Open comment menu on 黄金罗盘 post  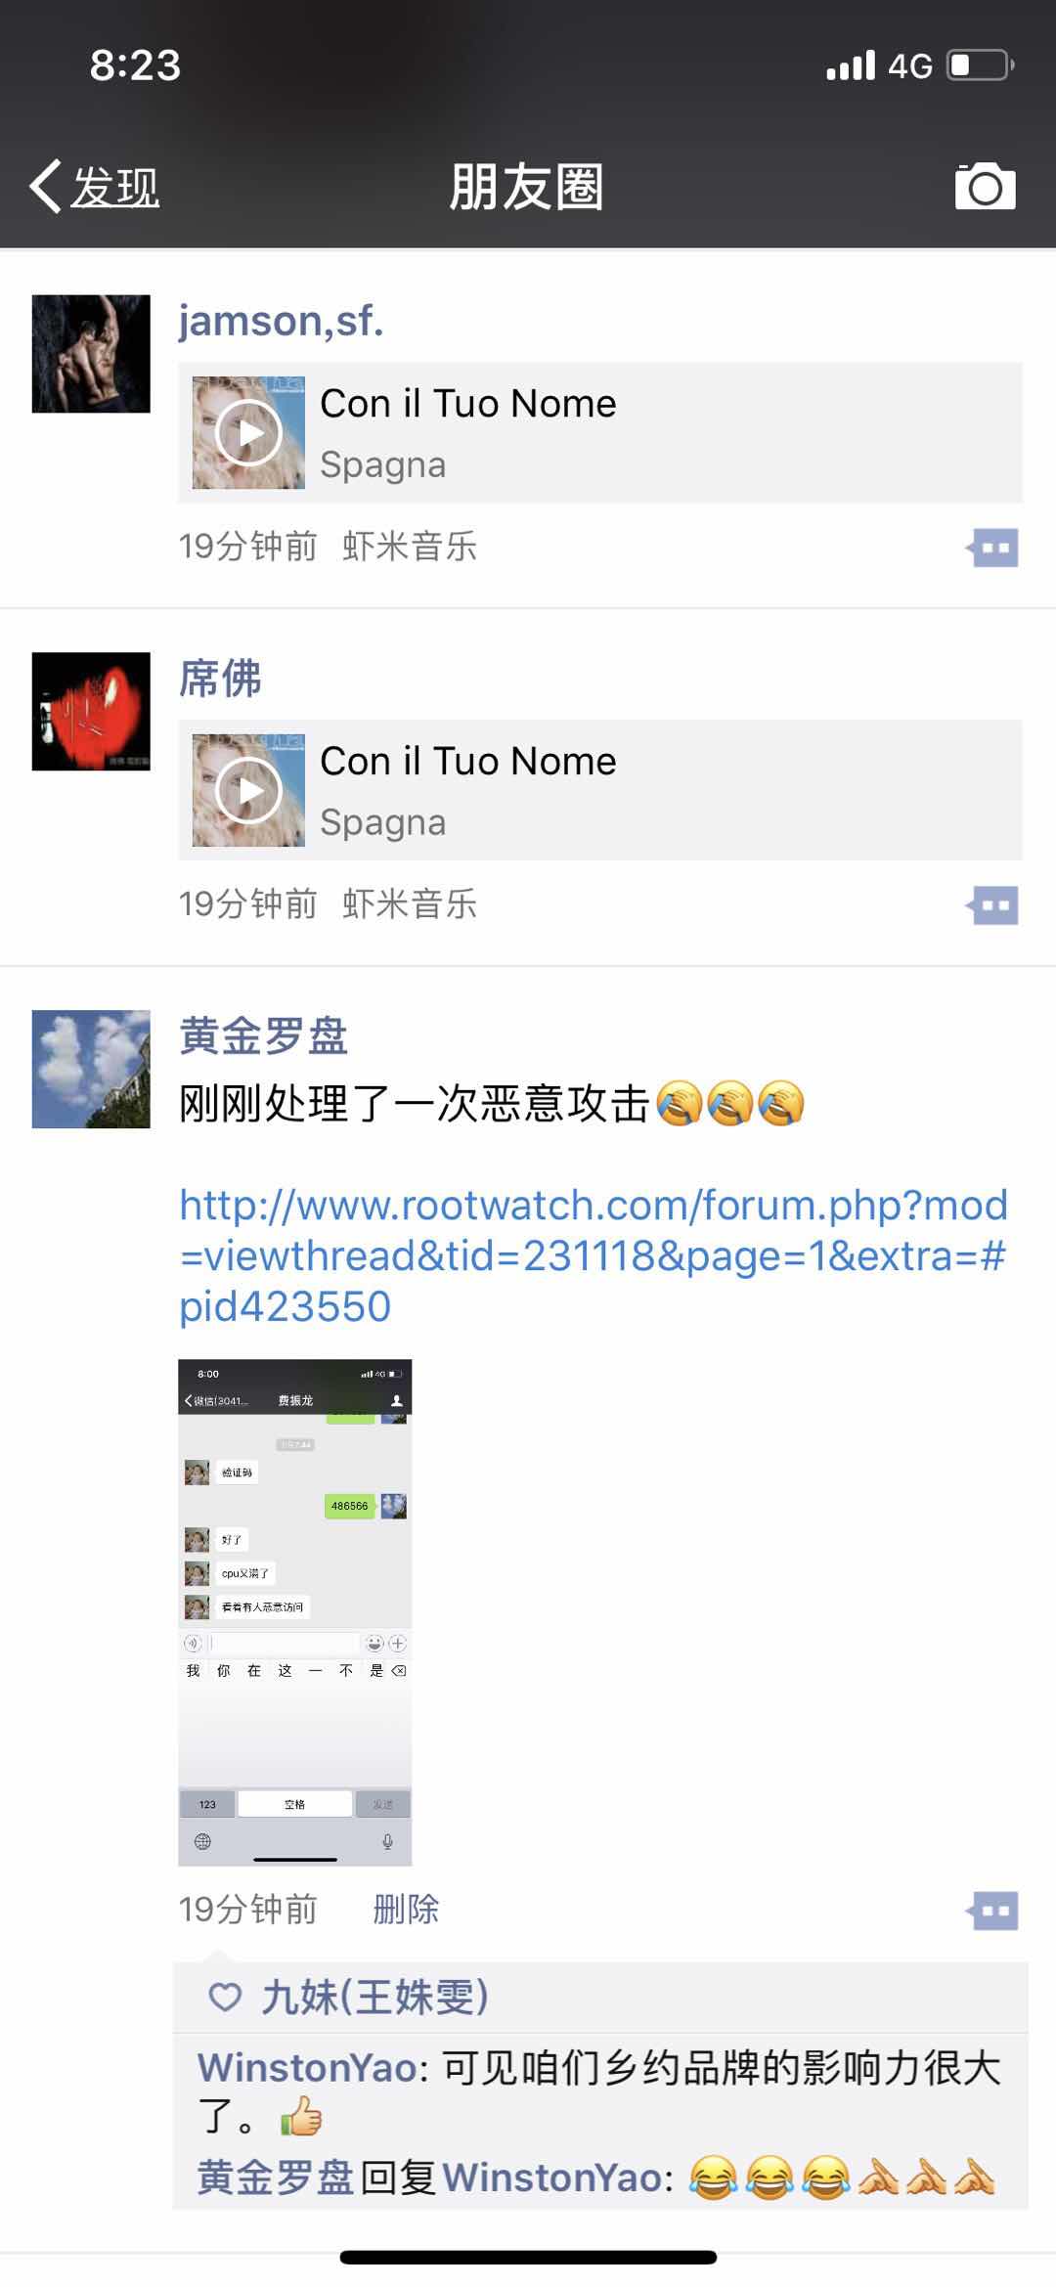point(992,1911)
